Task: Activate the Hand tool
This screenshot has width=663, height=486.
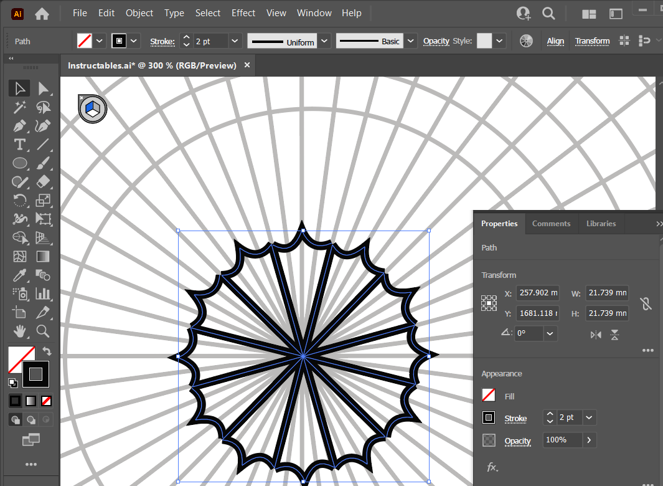Action: [x=20, y=330]
